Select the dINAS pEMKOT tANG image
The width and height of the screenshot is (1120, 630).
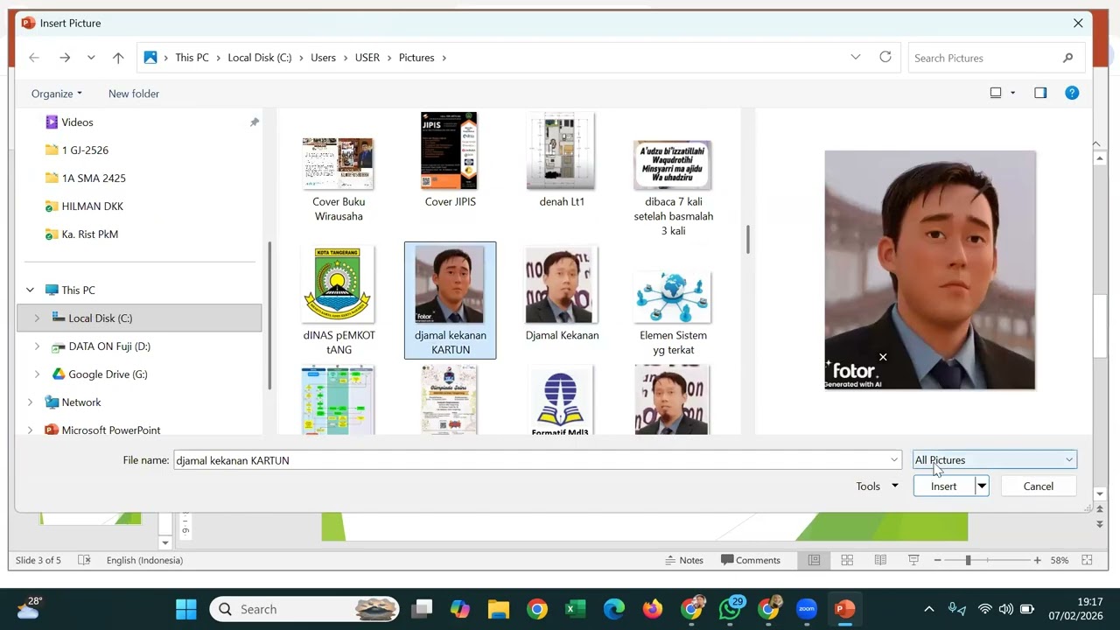point(339,300)
